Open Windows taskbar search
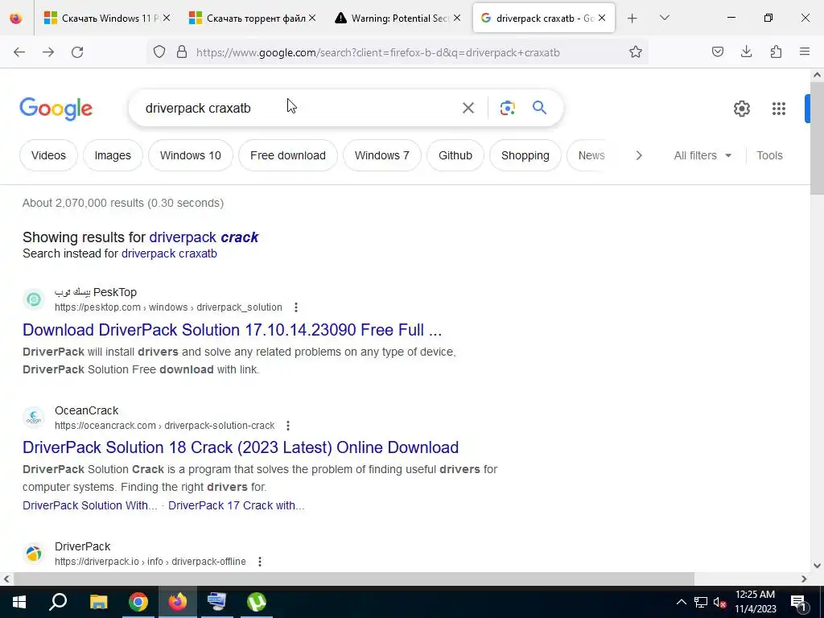Viewport: 824px width, 618px height. tap(58, 602)
